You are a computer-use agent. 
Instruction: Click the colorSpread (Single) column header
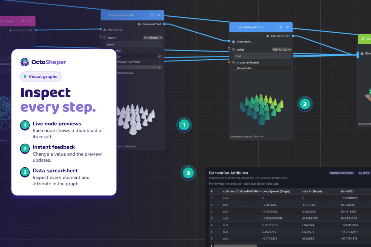coord(276,191)
